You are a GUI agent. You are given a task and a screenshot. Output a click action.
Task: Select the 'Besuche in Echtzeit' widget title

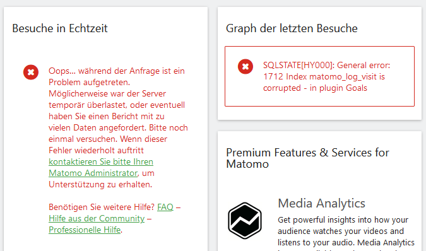(60, 28)
